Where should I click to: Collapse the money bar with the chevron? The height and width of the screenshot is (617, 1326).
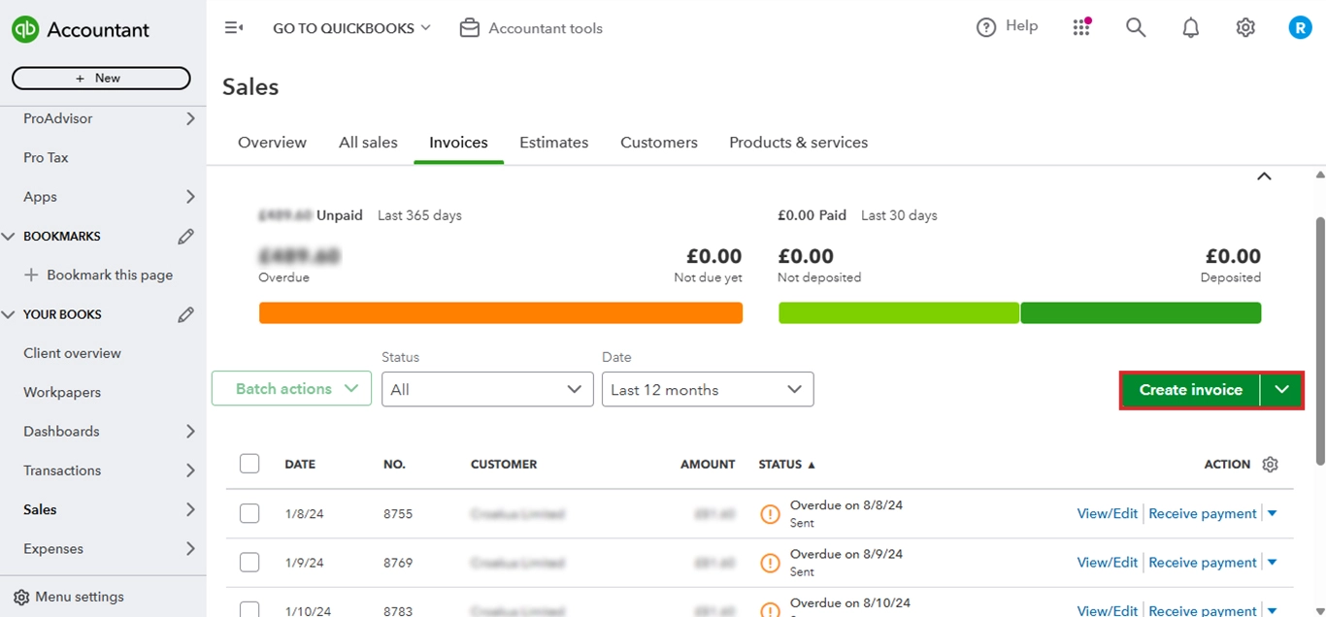(x=1264, y=177)
